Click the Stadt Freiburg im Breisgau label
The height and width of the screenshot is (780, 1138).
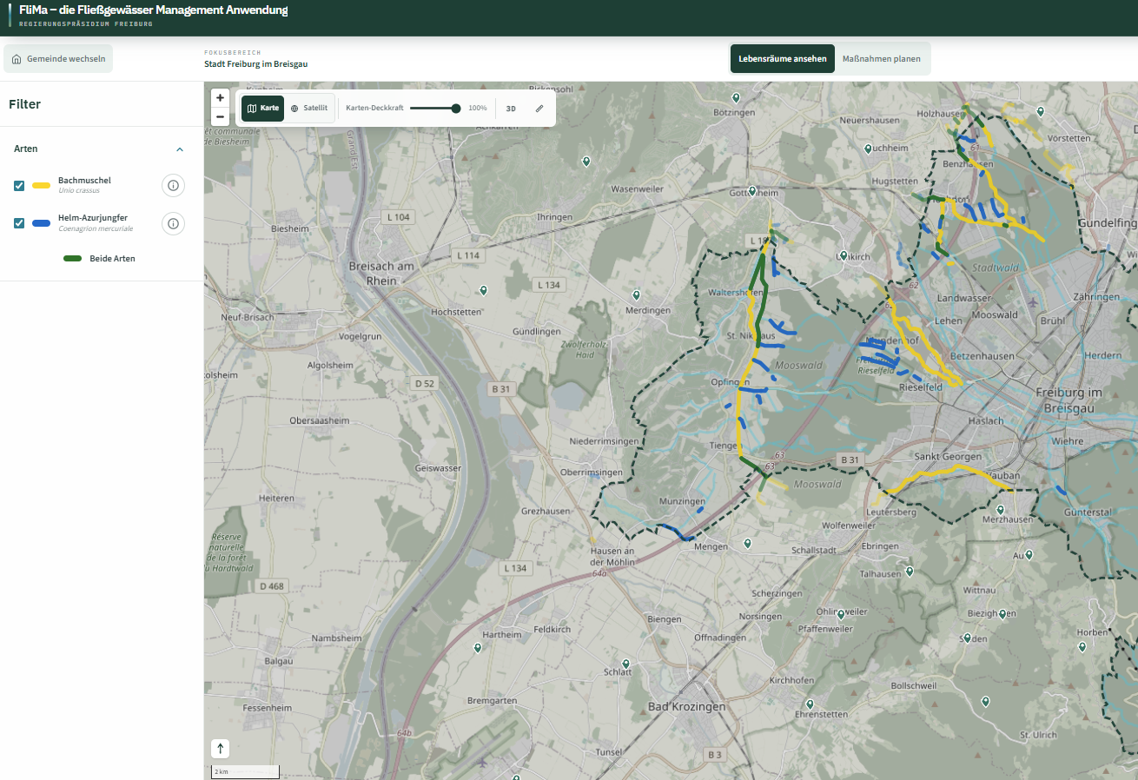255,64
